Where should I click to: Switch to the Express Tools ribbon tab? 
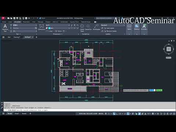point(74,22)
